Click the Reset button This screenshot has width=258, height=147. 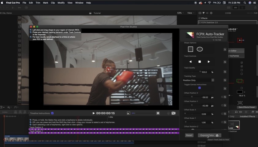(189, 135)
